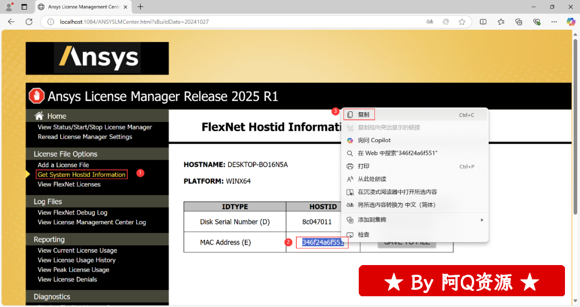
Task: Click the Reporting section header
Action: coord(49,239)
